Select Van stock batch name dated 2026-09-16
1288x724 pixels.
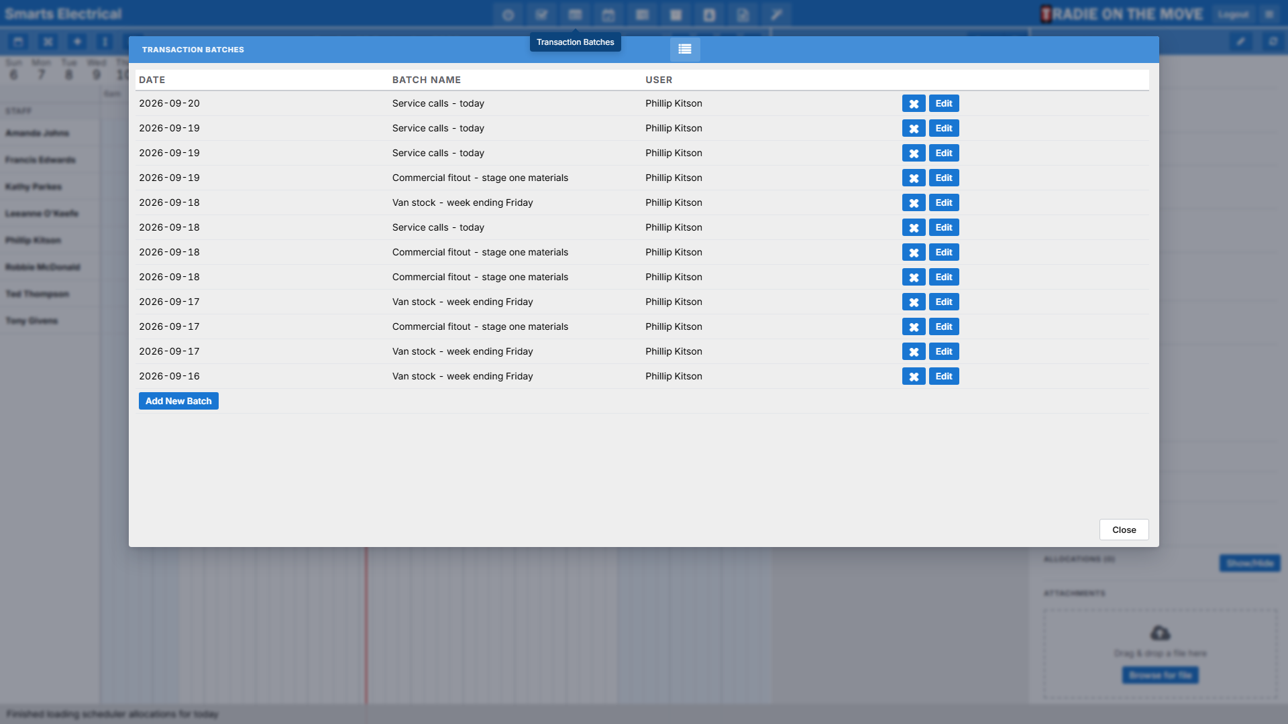point(463,376)
